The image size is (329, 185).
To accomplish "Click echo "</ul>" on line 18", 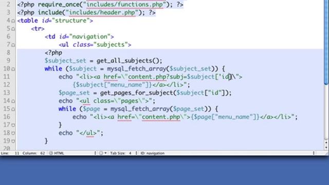I will point(81,133).
